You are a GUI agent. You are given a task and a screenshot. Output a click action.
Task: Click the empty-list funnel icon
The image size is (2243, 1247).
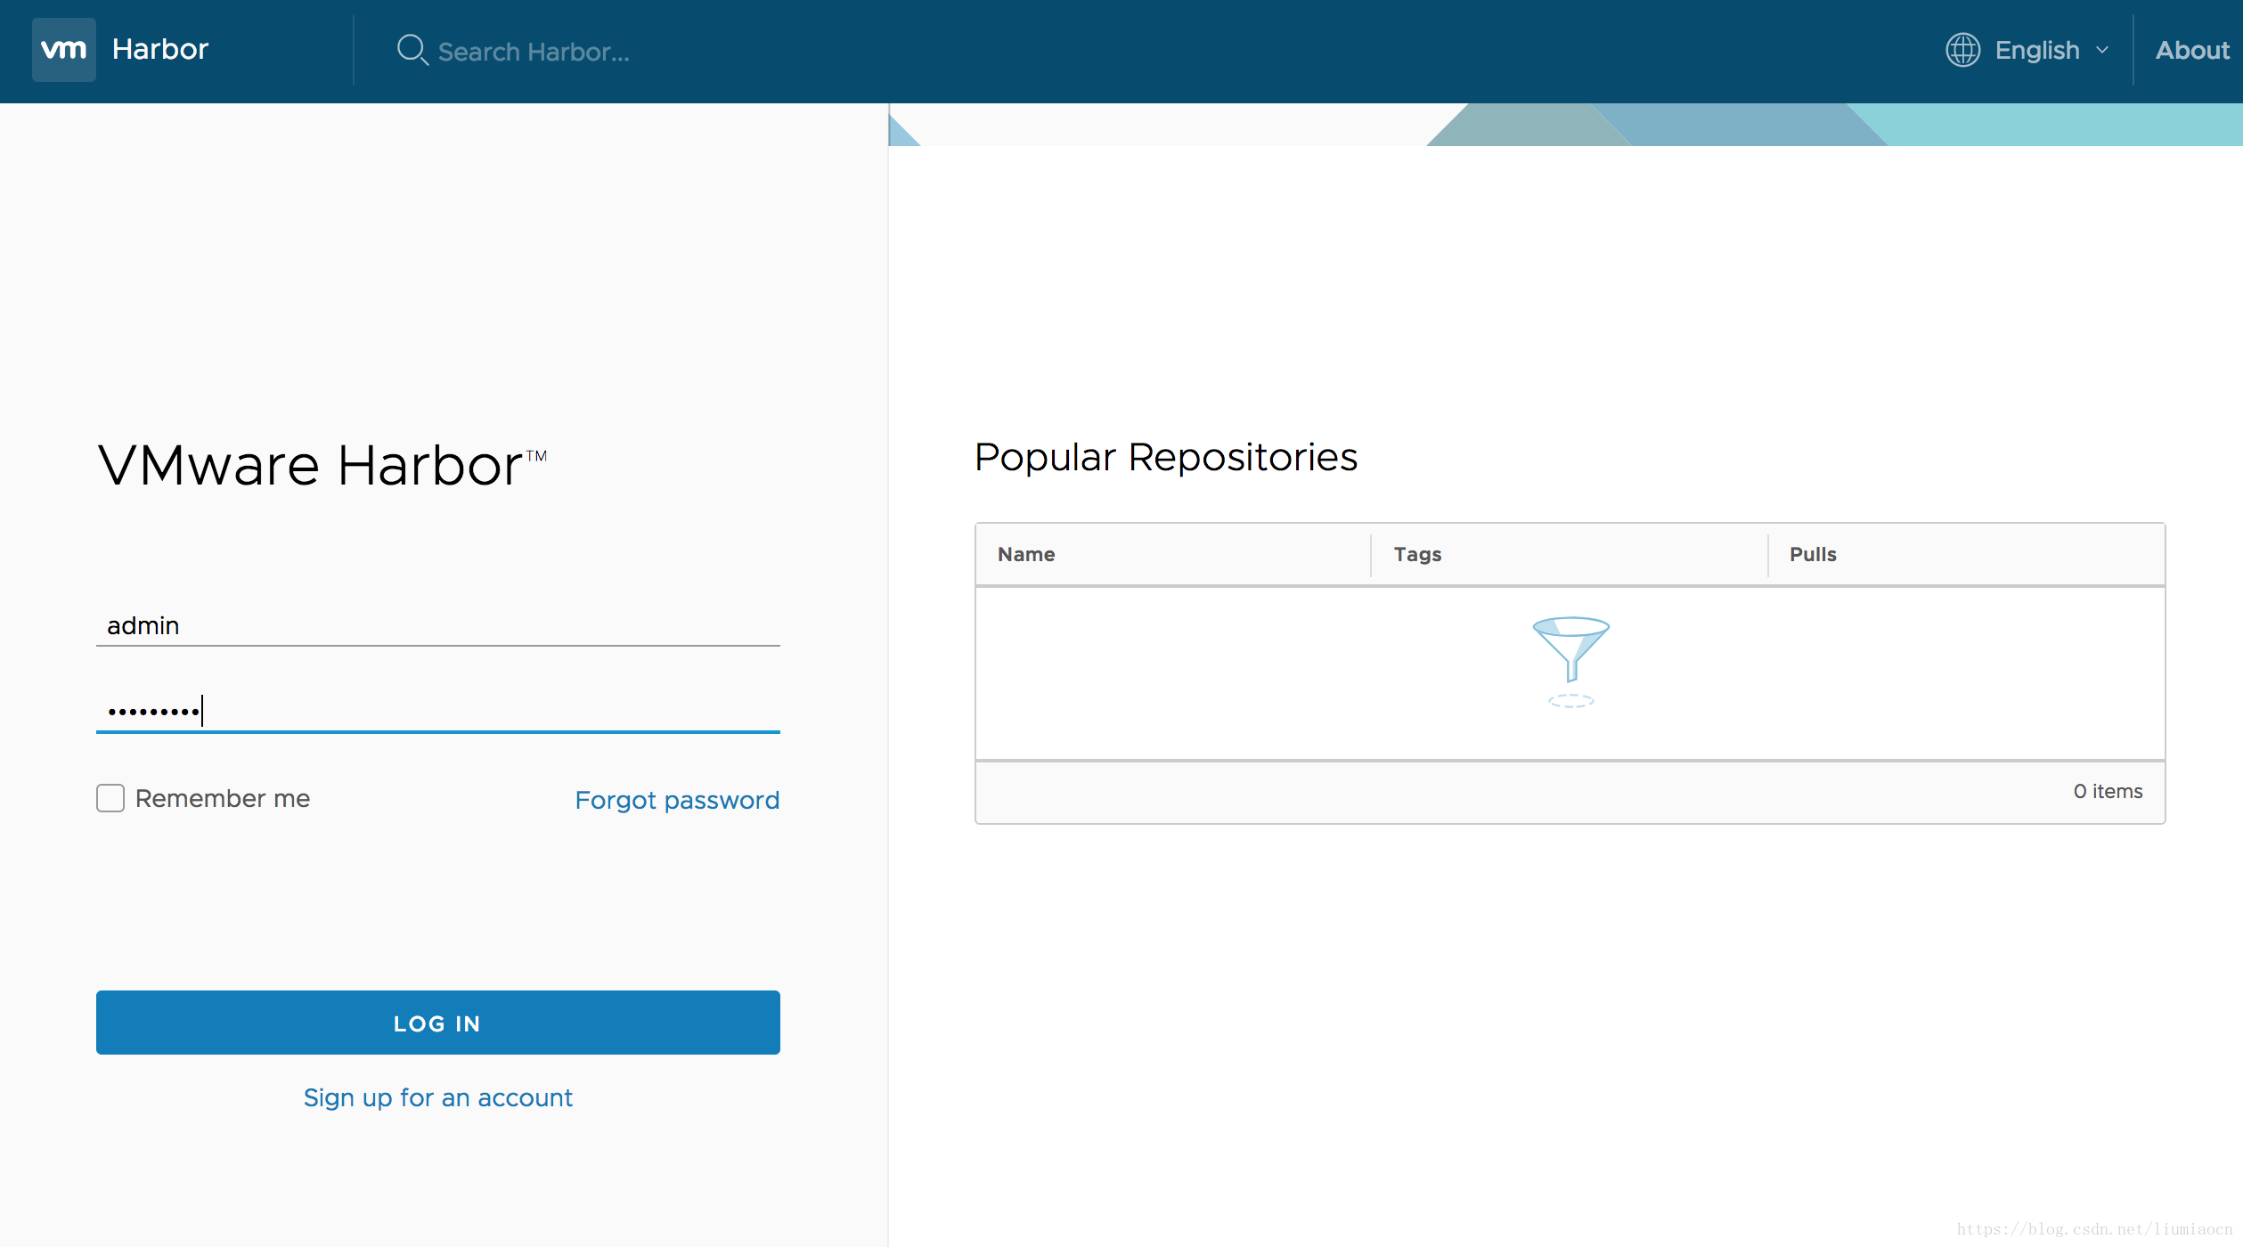point(1570,662)
